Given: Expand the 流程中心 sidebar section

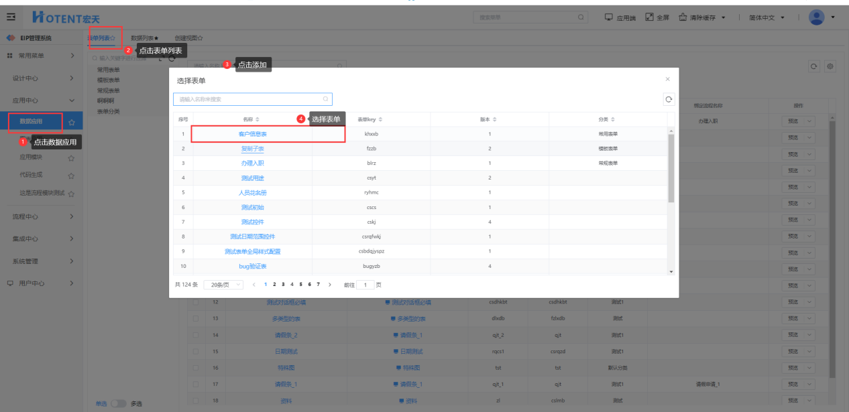Looking at the screenshot, I should click(40, 216).
